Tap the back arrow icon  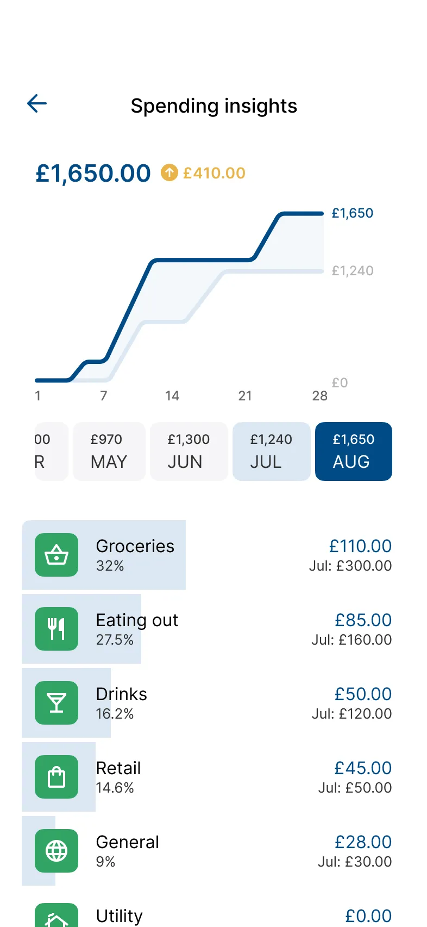click(x=37, y=103)
